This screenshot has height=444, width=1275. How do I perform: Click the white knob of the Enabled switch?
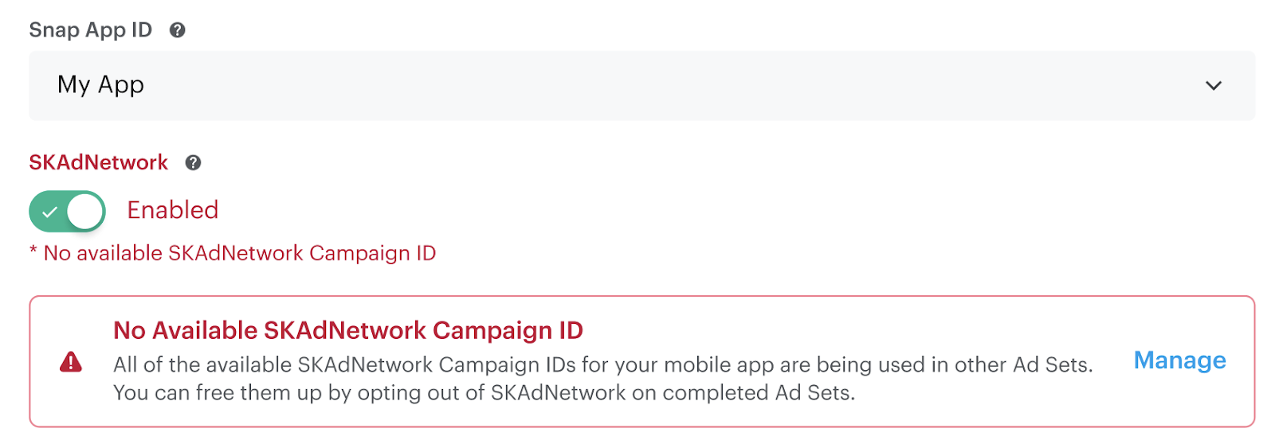coord(85,212)
